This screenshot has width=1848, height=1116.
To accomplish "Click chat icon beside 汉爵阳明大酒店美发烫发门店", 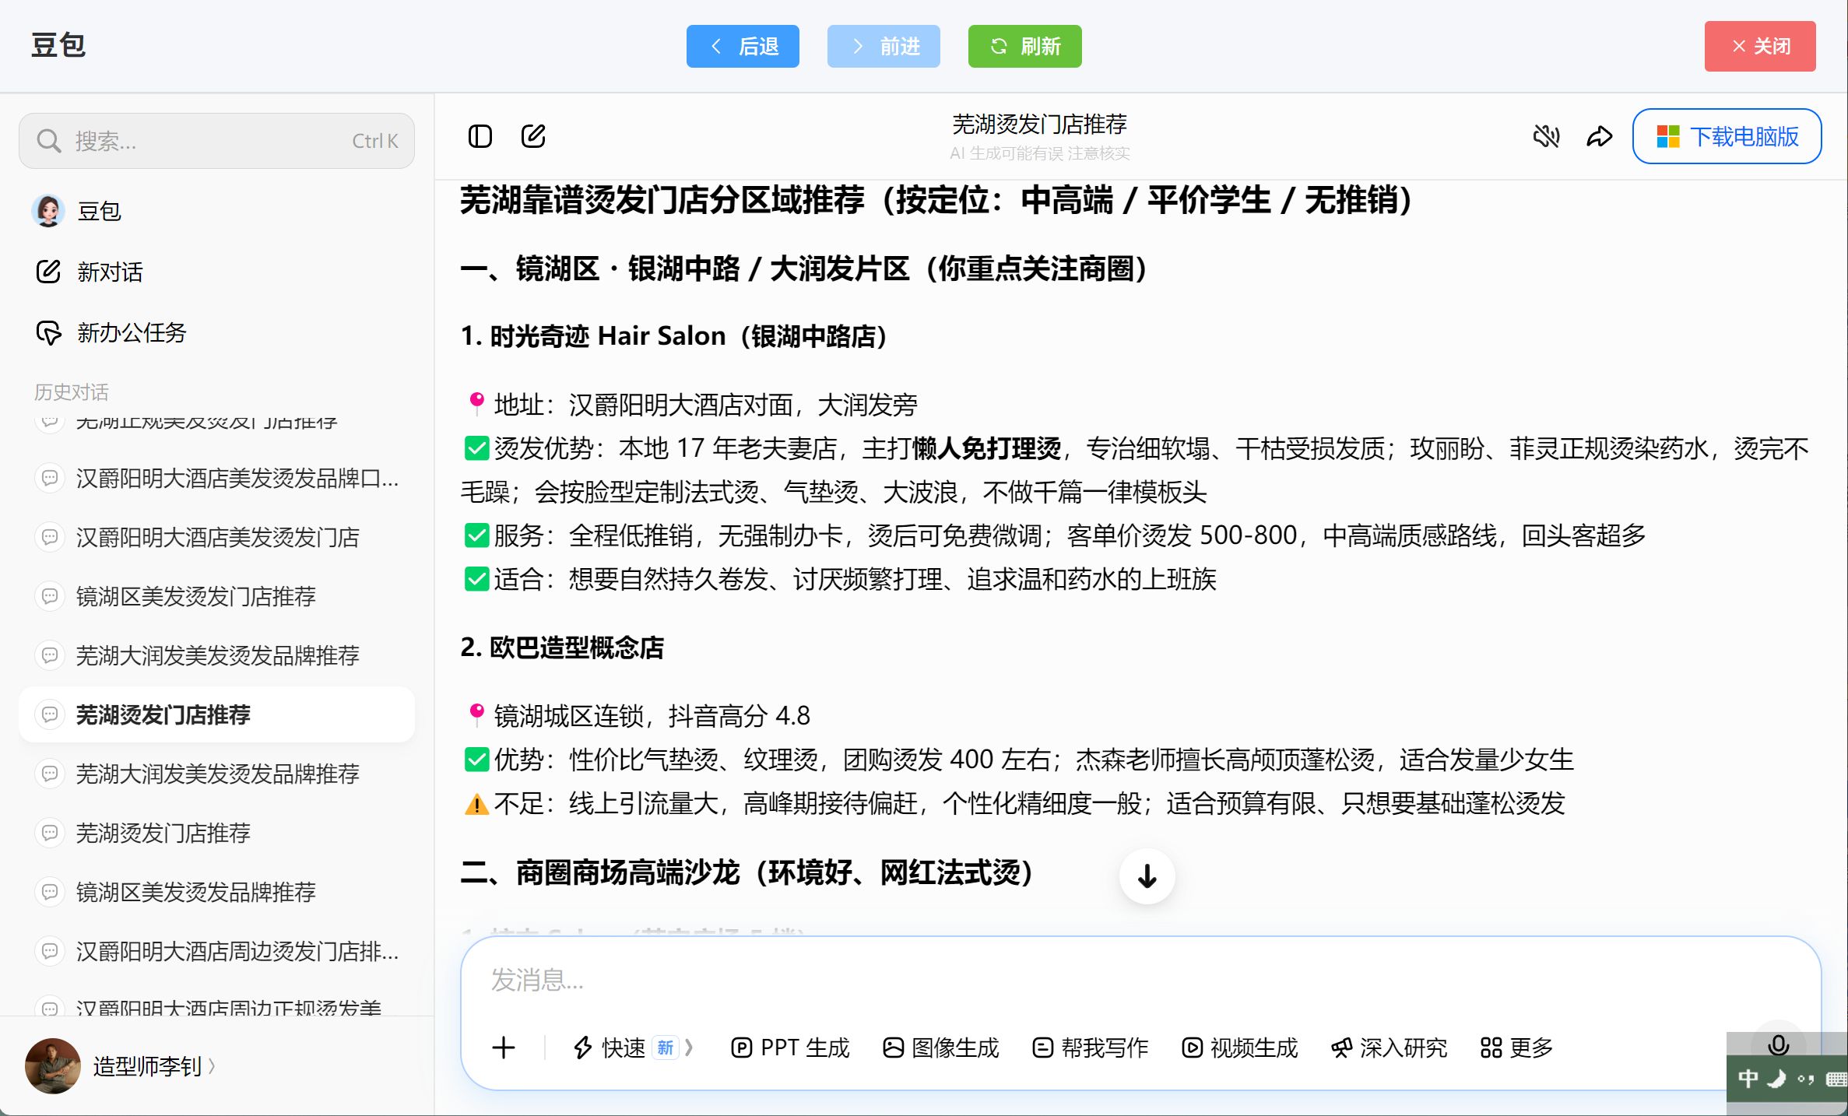I will tap(50, 537).
